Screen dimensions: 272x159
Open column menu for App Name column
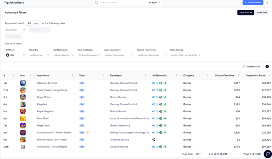coord(73,75)
